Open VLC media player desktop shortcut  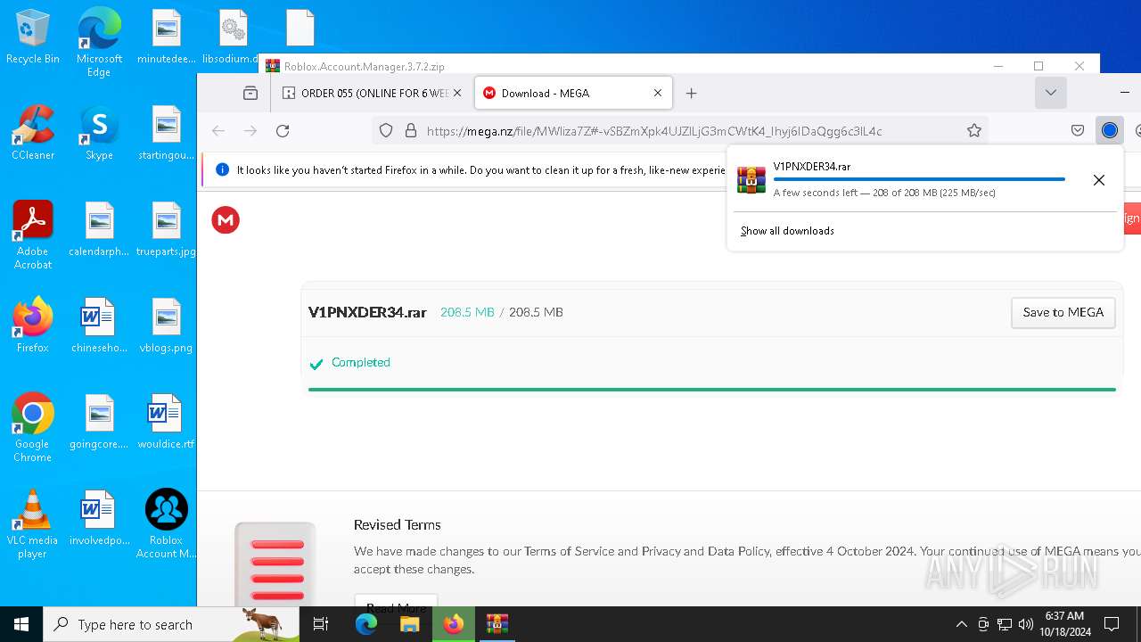pos(33,524)
